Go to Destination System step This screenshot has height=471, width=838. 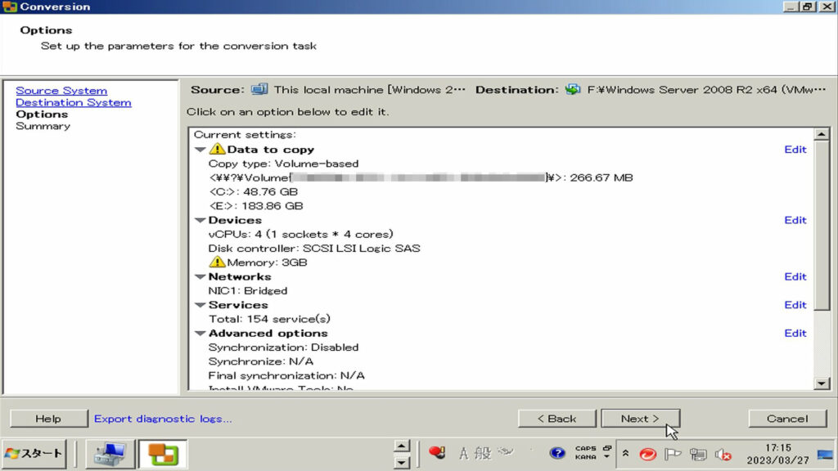point(73,103)
